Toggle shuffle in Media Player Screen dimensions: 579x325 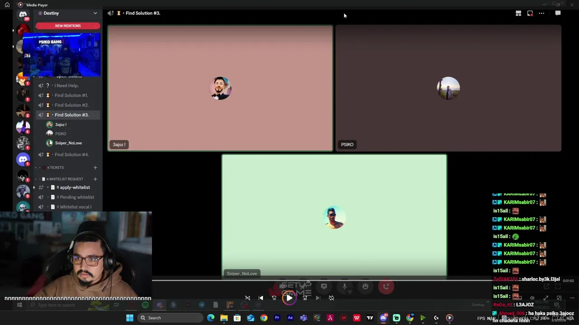click(247, 298)
